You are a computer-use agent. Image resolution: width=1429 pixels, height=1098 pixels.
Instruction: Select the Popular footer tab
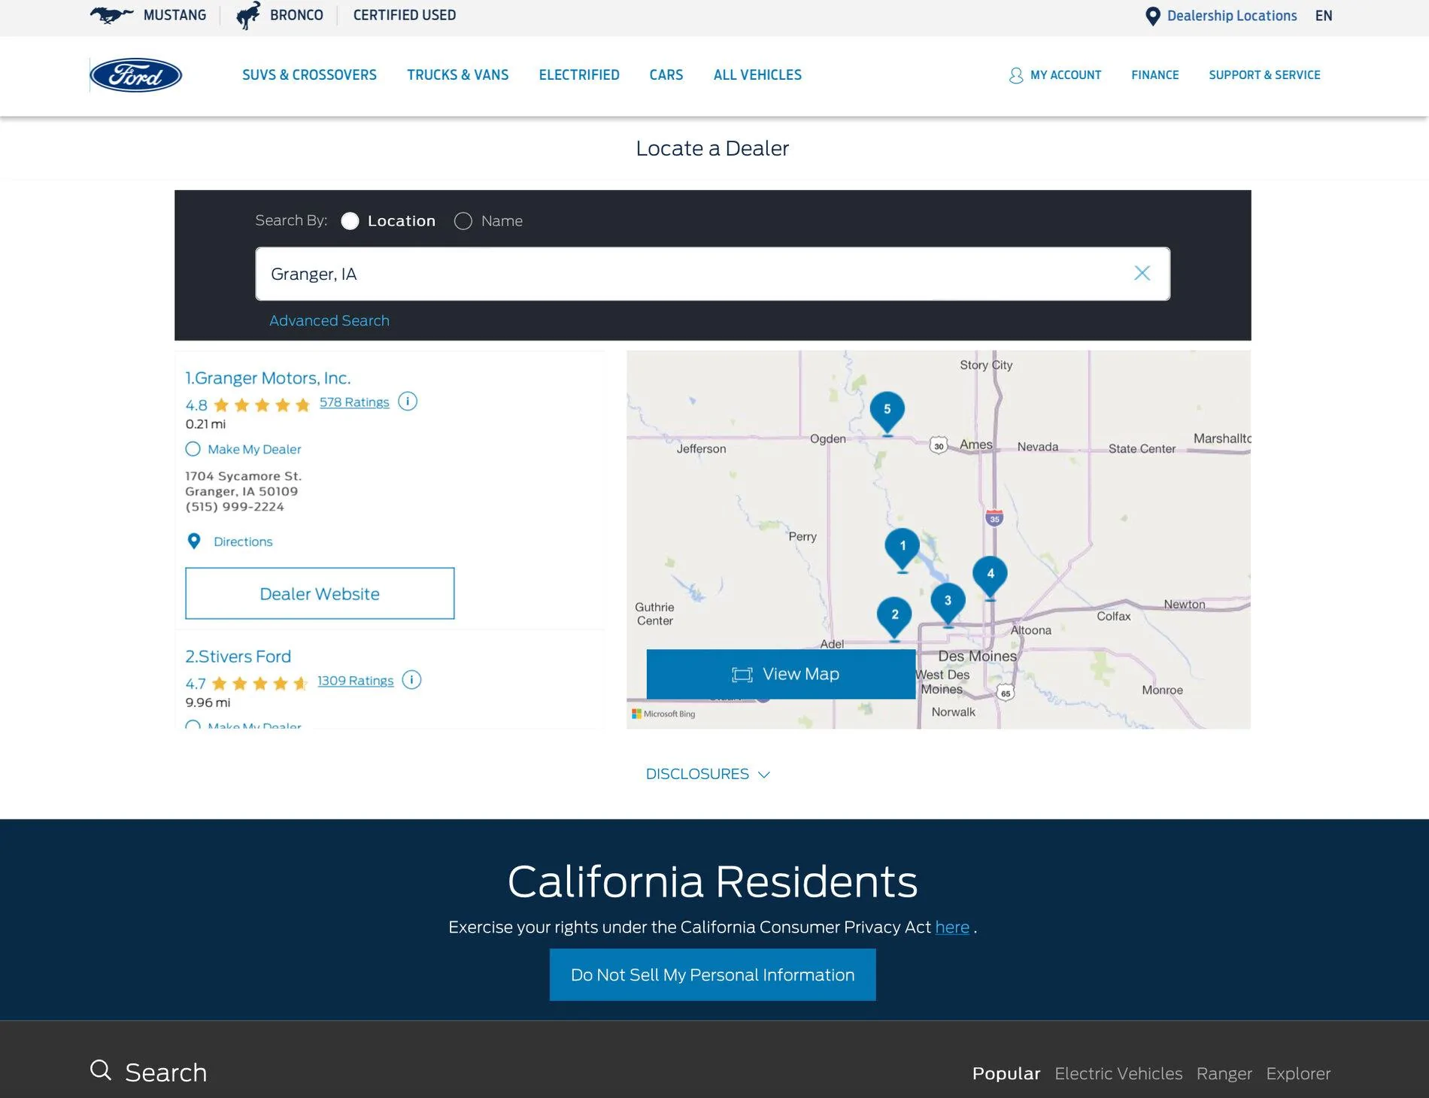pyautogui.click(x=1006, y=1073)
